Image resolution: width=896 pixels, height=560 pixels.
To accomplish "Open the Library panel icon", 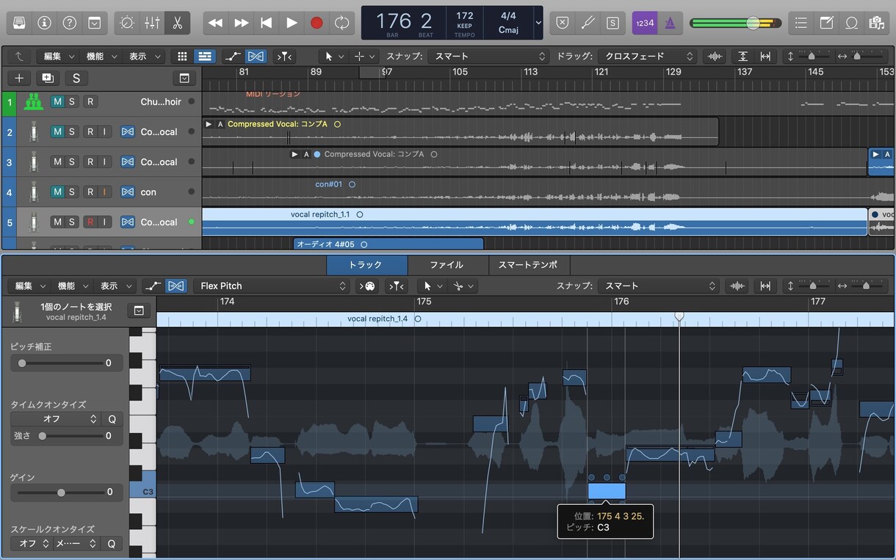I will (x=19, y=23).
